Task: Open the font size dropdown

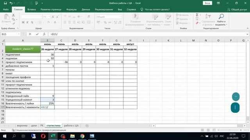Action: click(x=50, y=17)
